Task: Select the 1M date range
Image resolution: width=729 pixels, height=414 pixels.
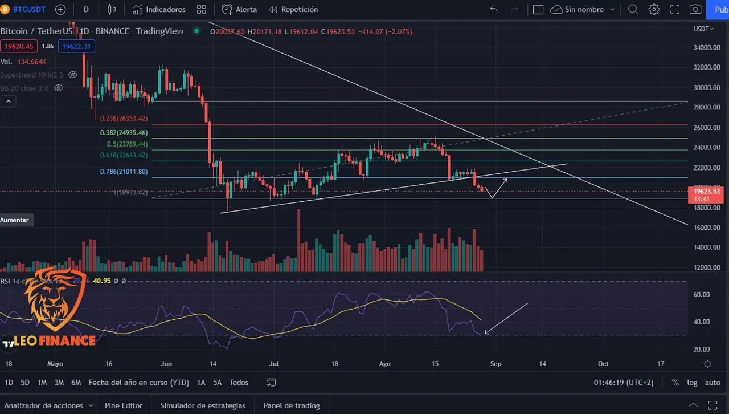Action: coord(42,383)
